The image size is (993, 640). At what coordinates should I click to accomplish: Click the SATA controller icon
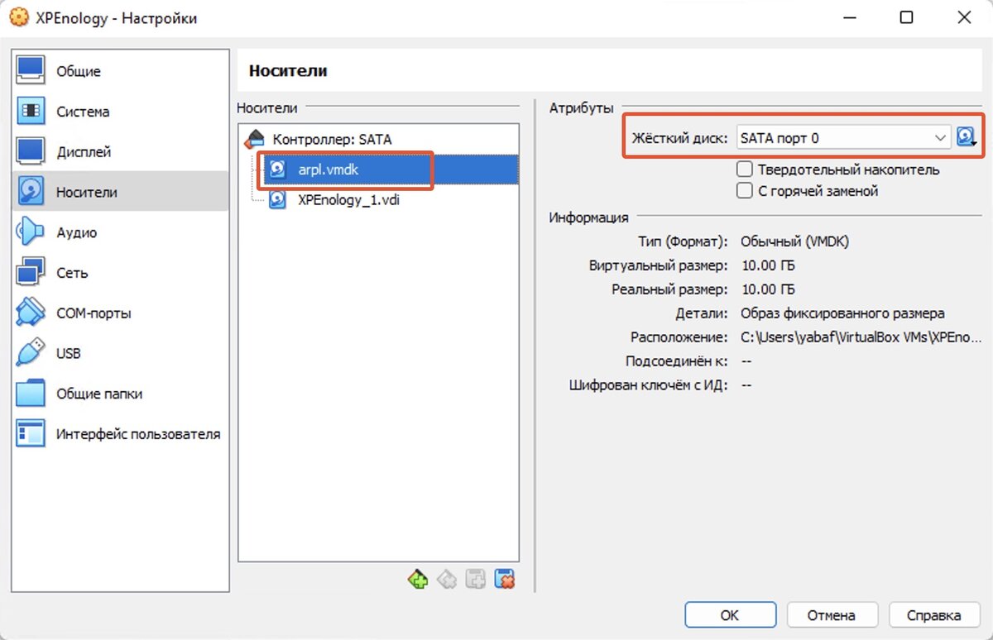click(257, 139)
